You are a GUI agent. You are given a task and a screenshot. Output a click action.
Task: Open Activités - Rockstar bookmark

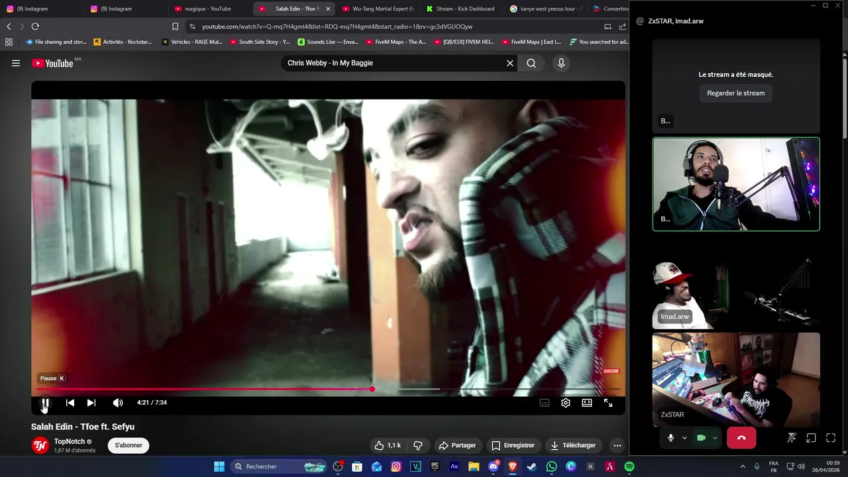pos(123,42)
